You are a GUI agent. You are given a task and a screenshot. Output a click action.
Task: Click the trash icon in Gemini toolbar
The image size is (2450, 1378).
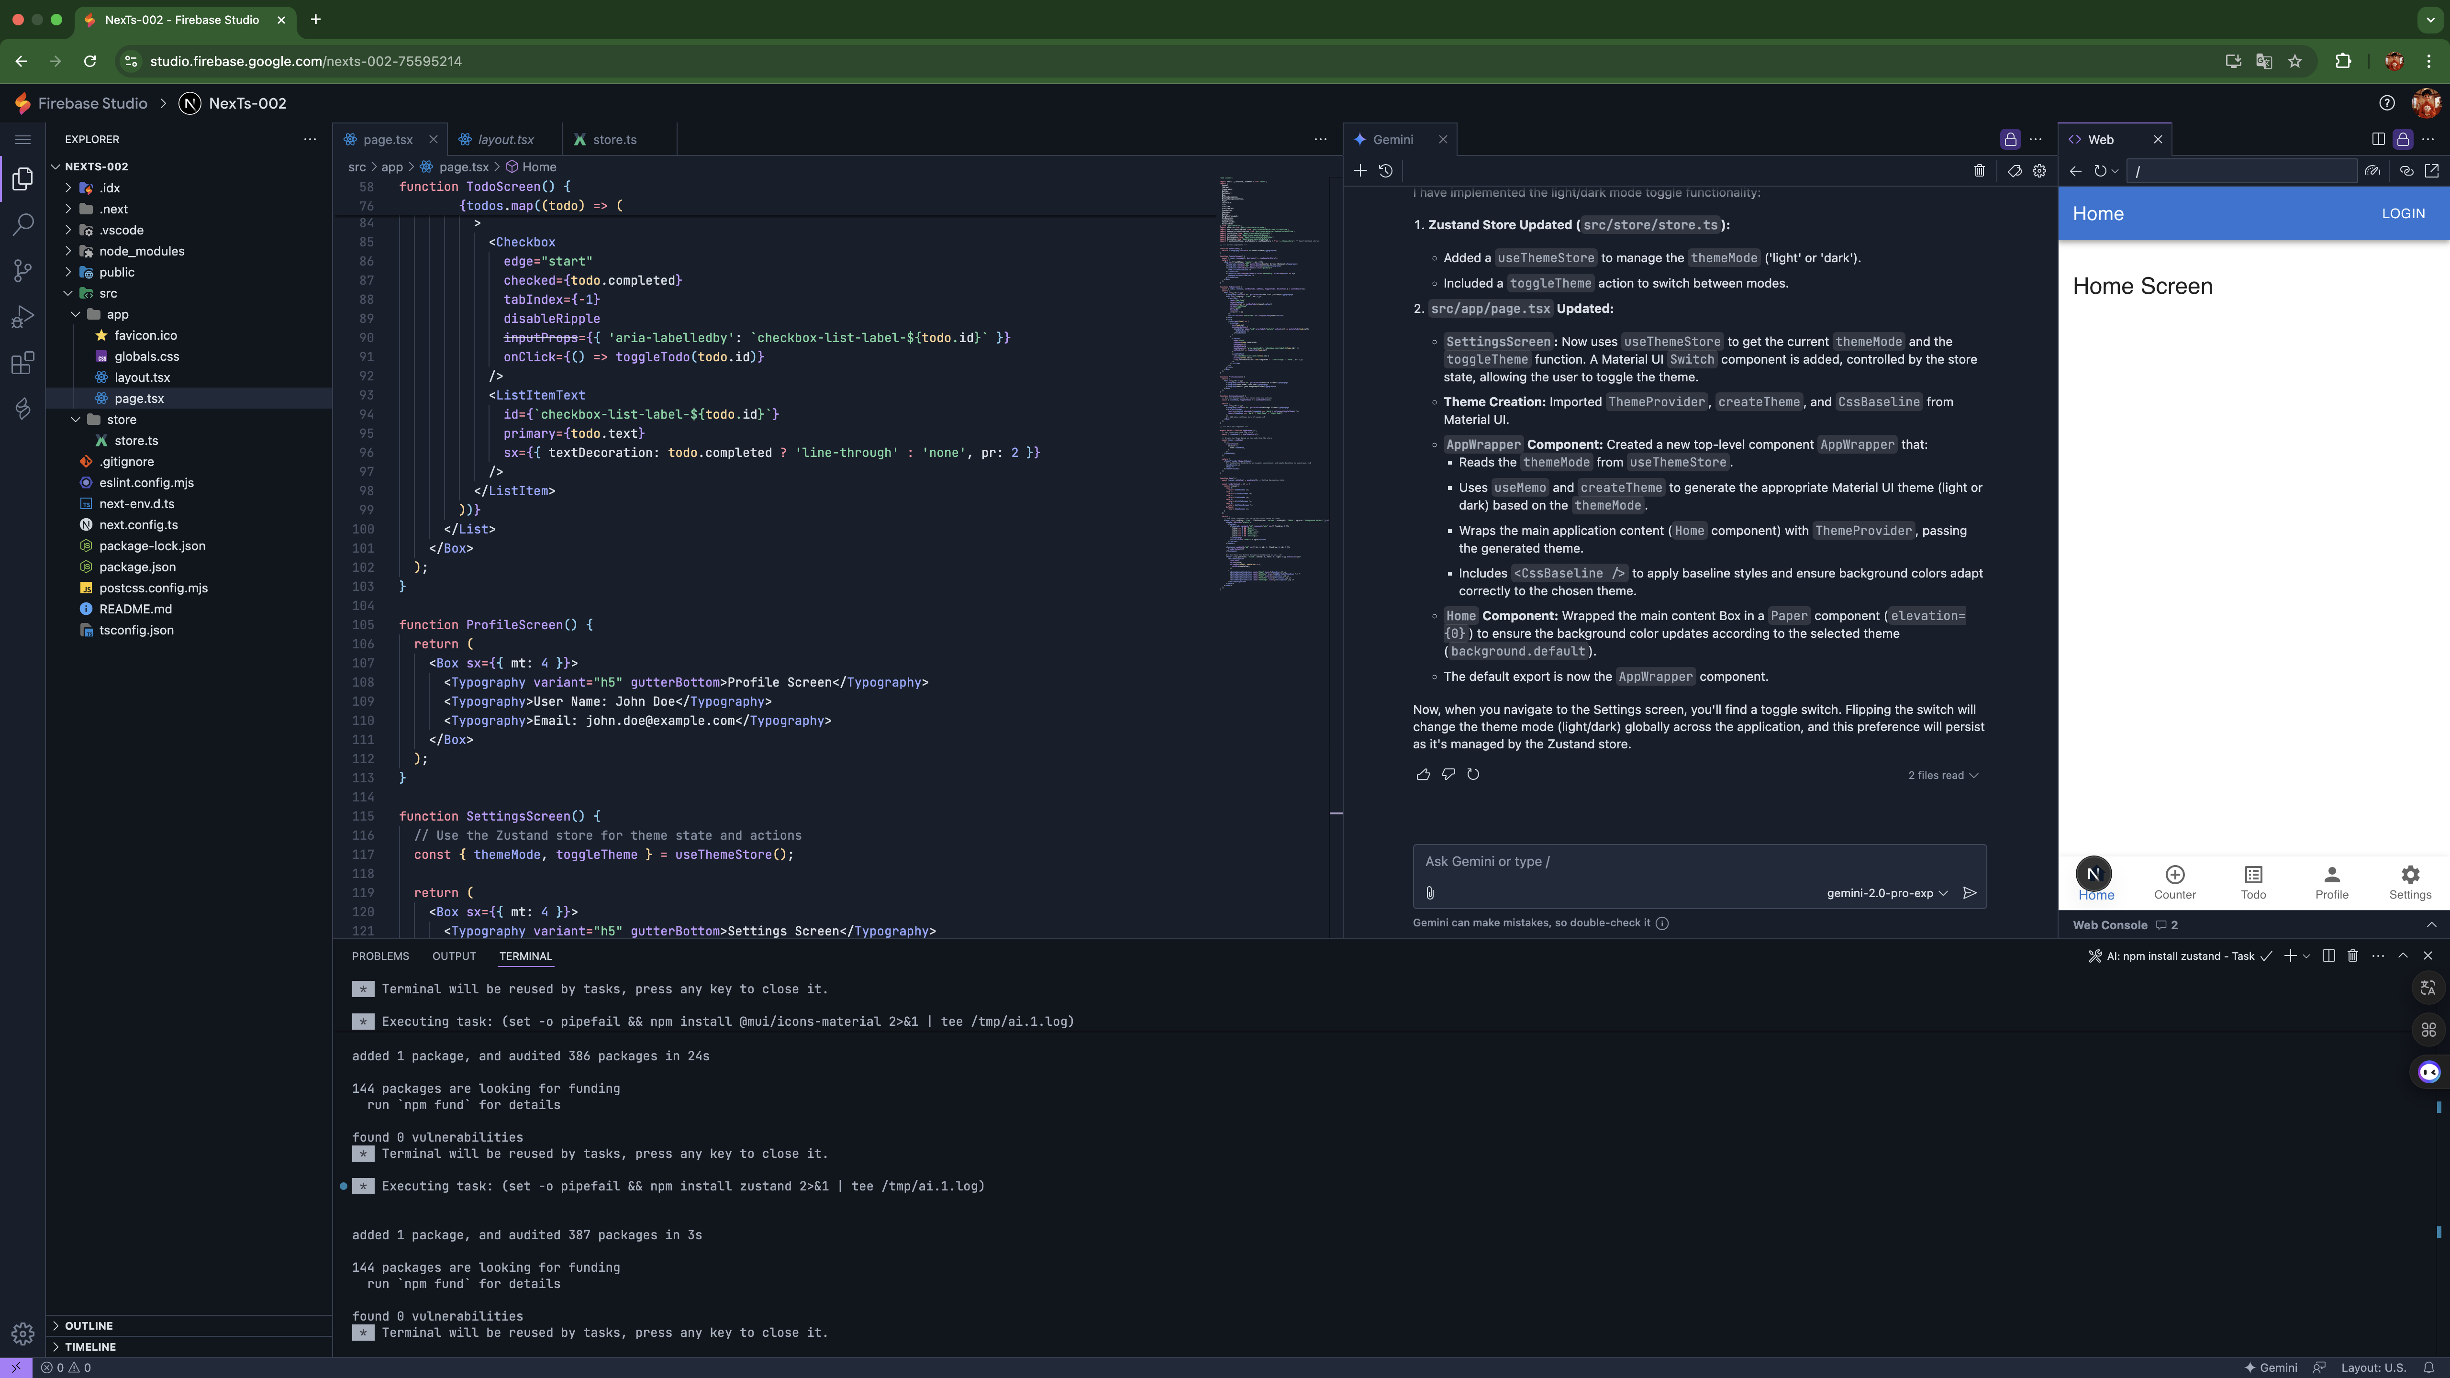point(1979,171)
